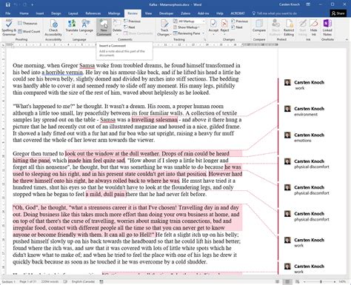Run Spelling & Grammar check
The width and height of the screenshot is (351, 285).
[9, 27]
